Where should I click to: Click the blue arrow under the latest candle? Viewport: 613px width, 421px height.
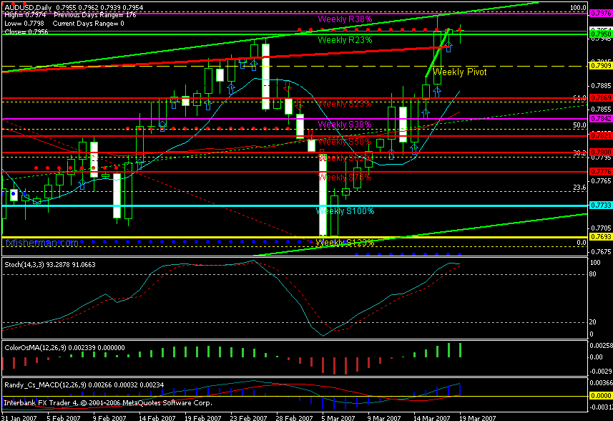[x=448, y=47]
